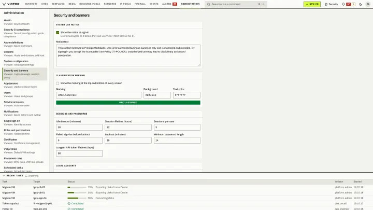Screen dimensions: 373x210
Task: Click the Lockout (minutes) field
Action: coord(128,141)
